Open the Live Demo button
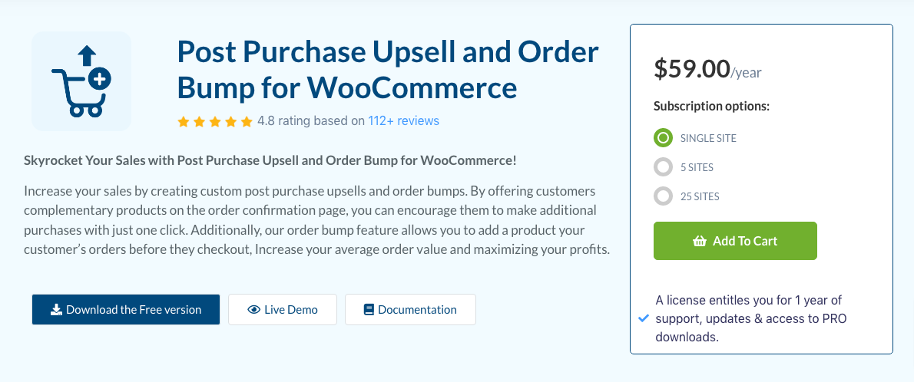Viewport: 914px width, 382px height. click(283, 310)
